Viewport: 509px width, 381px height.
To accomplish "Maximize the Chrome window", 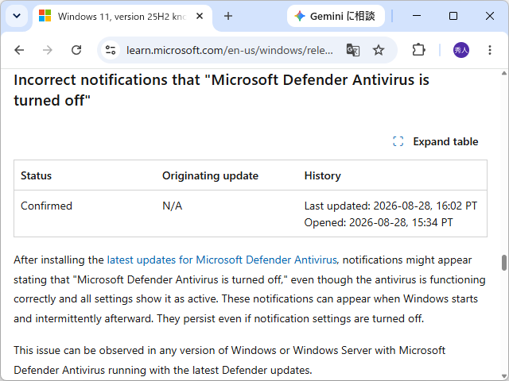I will click(453, 16).
